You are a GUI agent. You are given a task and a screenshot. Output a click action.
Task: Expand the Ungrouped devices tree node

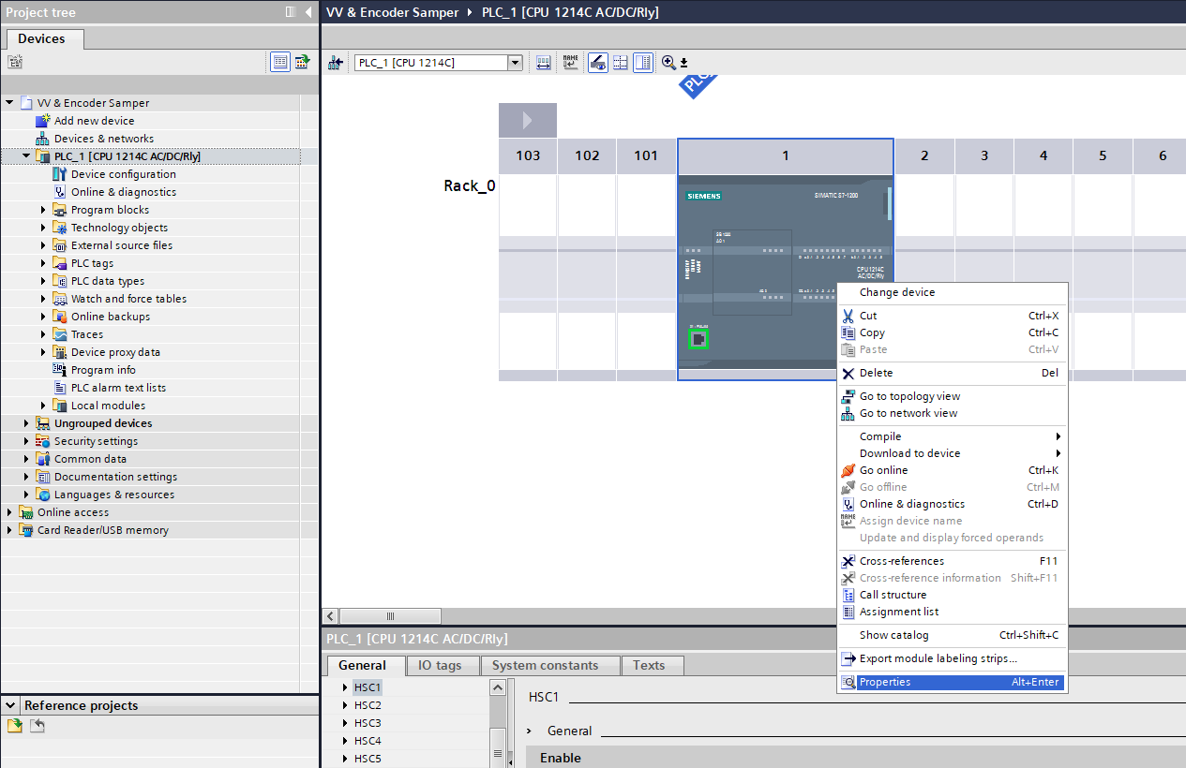pos(26,423)
